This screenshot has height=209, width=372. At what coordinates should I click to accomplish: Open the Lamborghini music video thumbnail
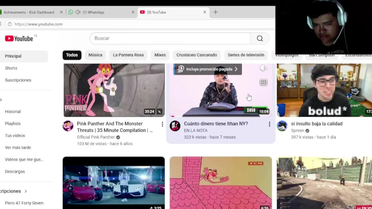[114, 183]
